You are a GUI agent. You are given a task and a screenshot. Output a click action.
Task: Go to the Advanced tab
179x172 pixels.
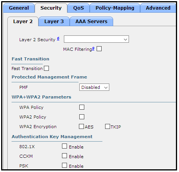coord(158,8)
